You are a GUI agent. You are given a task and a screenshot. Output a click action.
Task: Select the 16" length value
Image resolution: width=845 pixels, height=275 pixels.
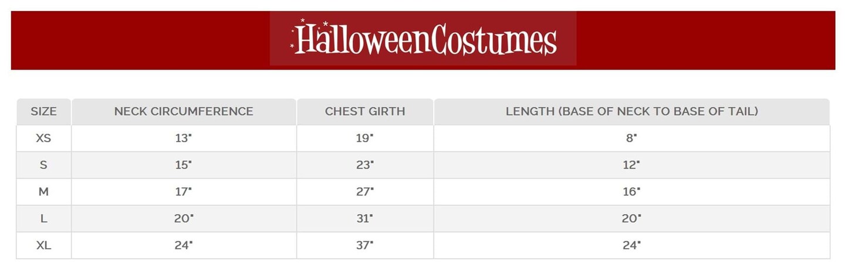click(x=631, y=192)
